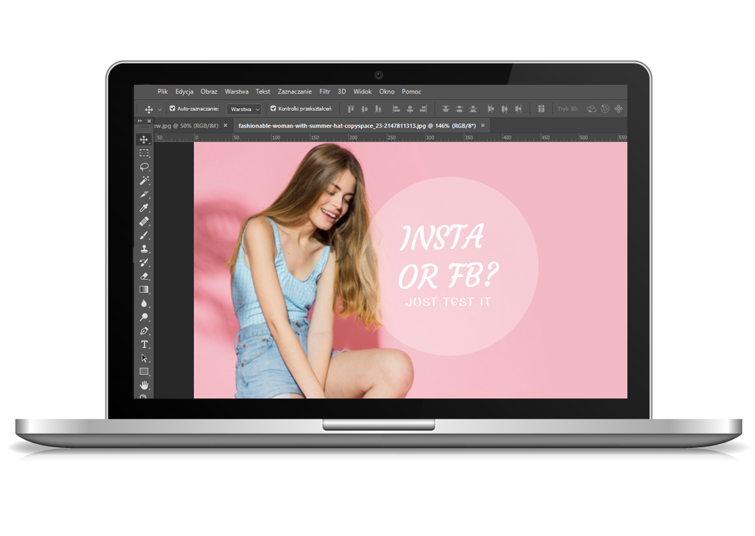
Task: Open the Widok menu
Action: (363, 91)
